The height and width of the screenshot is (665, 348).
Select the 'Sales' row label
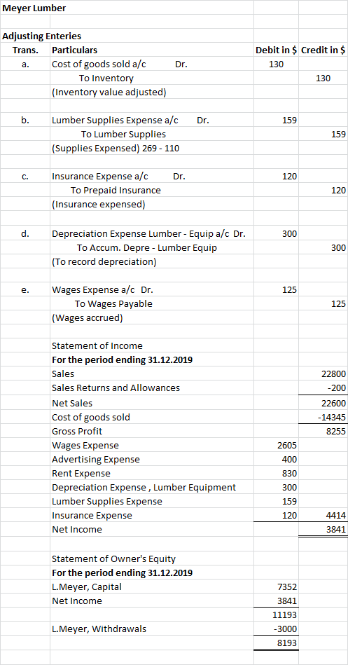63,374
